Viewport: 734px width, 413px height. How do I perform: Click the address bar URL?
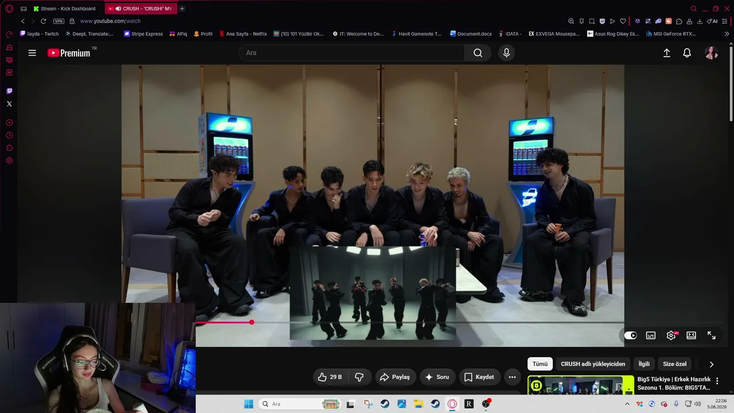pyautogui.click(x=110, y=21)
